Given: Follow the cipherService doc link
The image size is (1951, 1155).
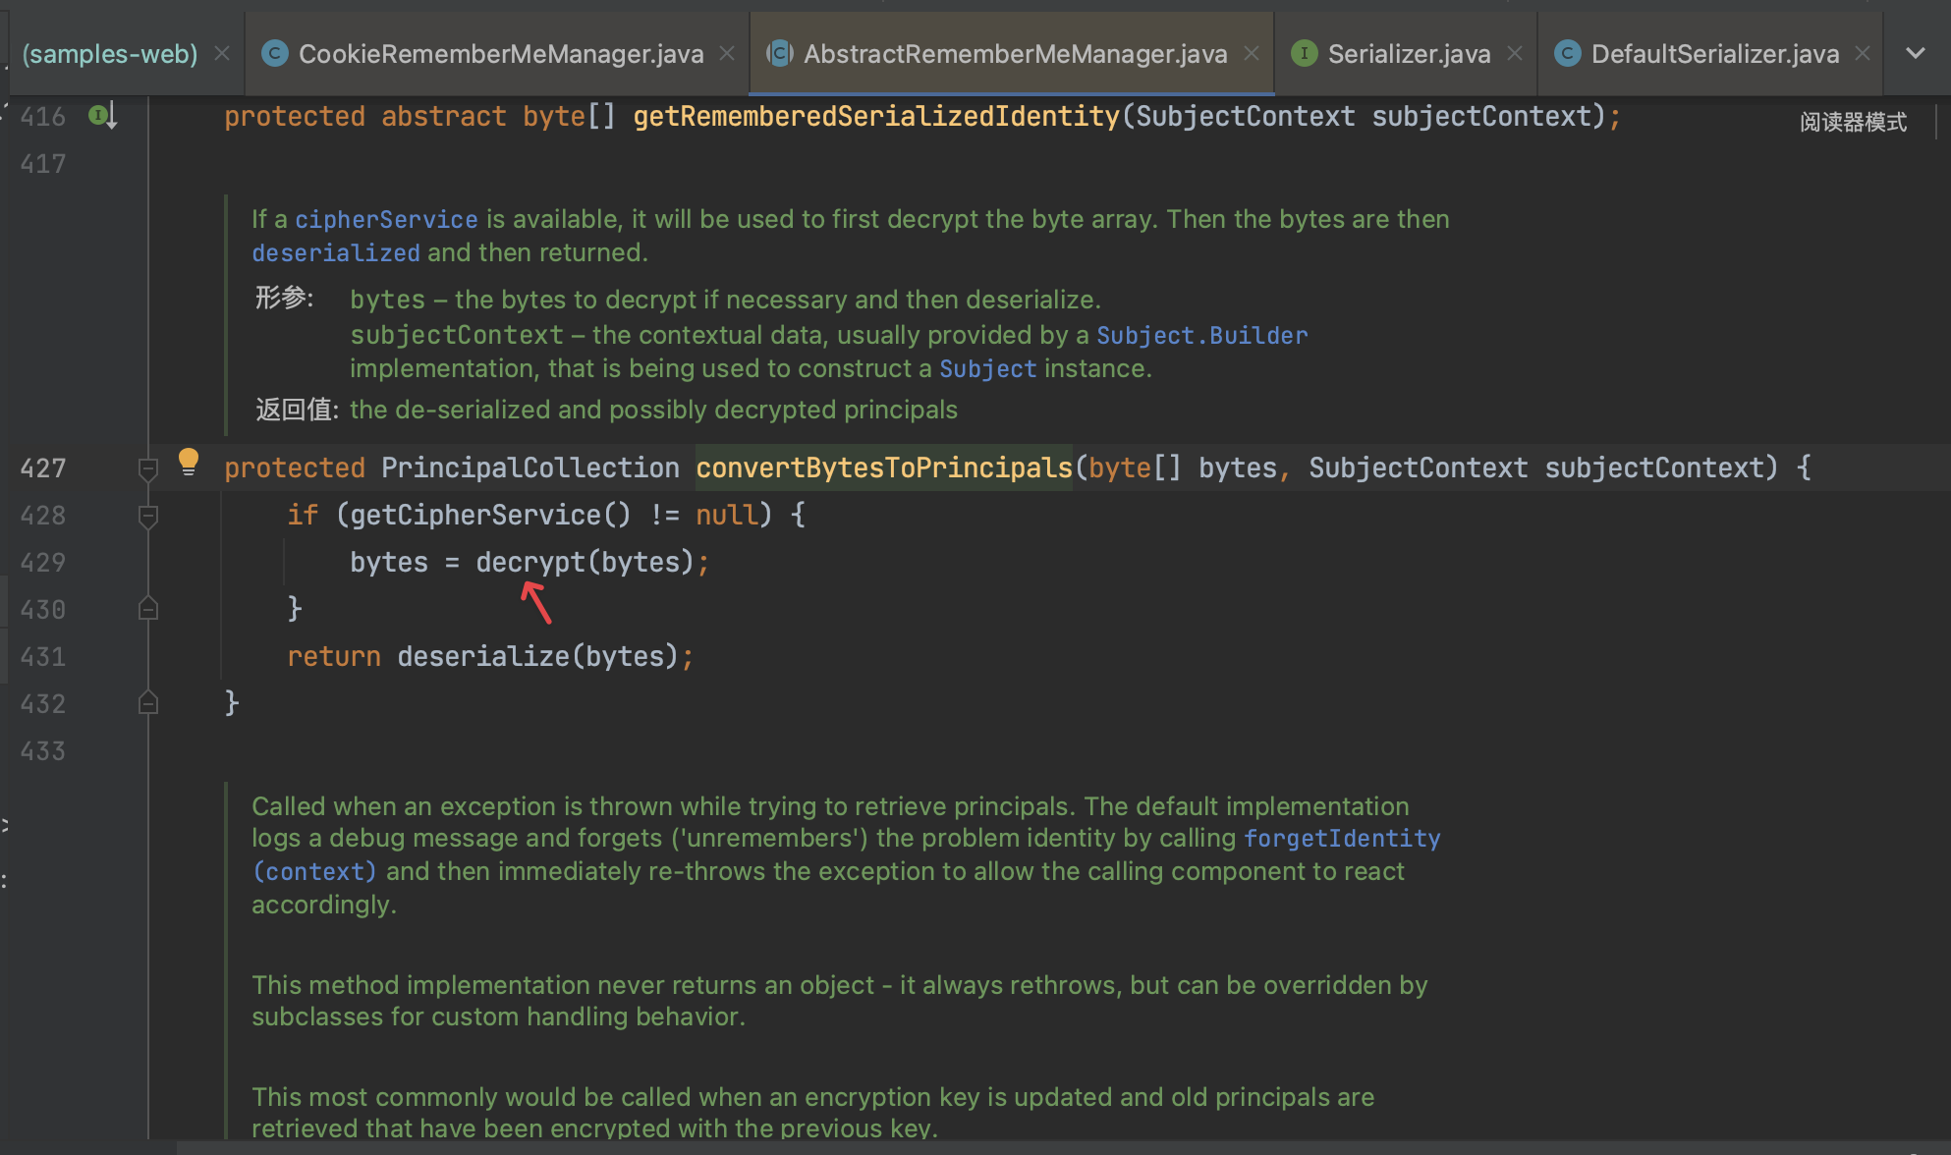Looking at the screenshot, I should 386,219.
